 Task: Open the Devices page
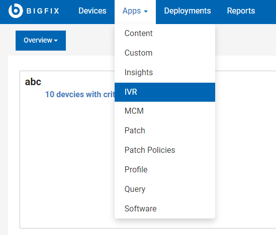click(93, 11)
